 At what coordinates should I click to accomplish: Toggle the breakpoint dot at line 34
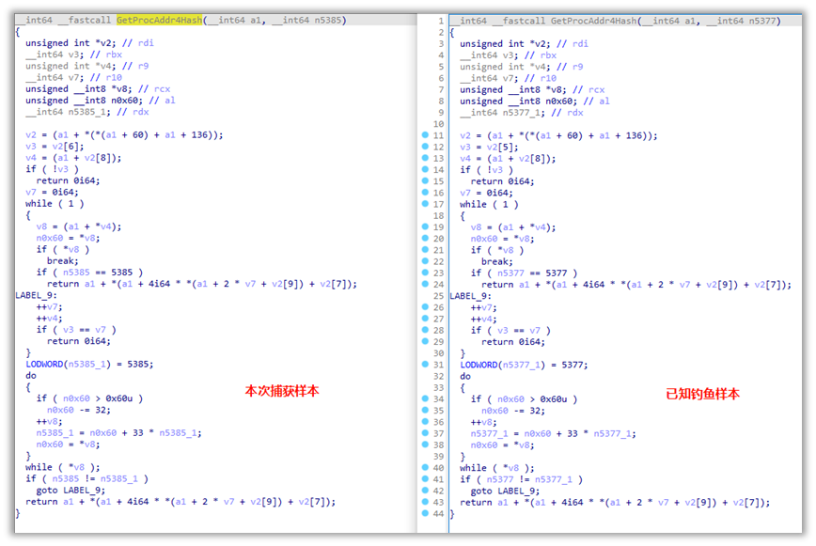click(x=425, y=398)
